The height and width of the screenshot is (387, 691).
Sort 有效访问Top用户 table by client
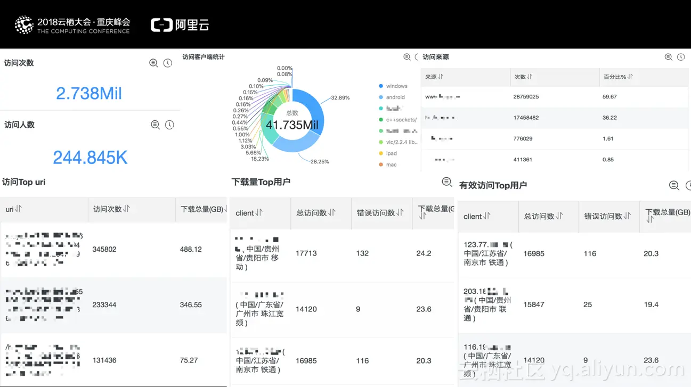[487, 216]
